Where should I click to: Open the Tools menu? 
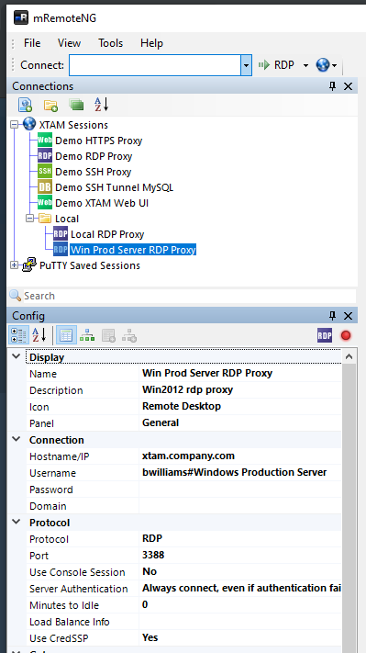tap(111, 43)
